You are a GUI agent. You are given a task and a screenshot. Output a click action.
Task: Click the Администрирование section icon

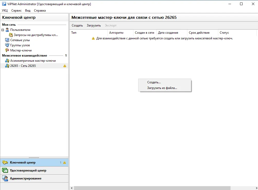[x=5, y=178]
